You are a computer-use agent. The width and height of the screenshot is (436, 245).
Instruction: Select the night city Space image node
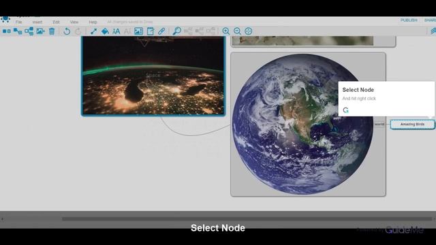[153, 76]
